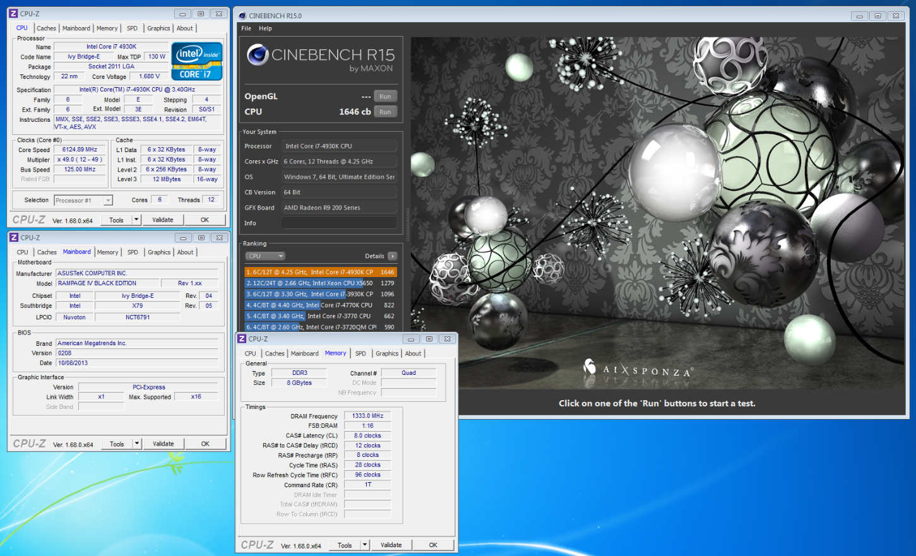
Task: Click the Cinebench R15 title bar icon
Action: click(242, 16)
